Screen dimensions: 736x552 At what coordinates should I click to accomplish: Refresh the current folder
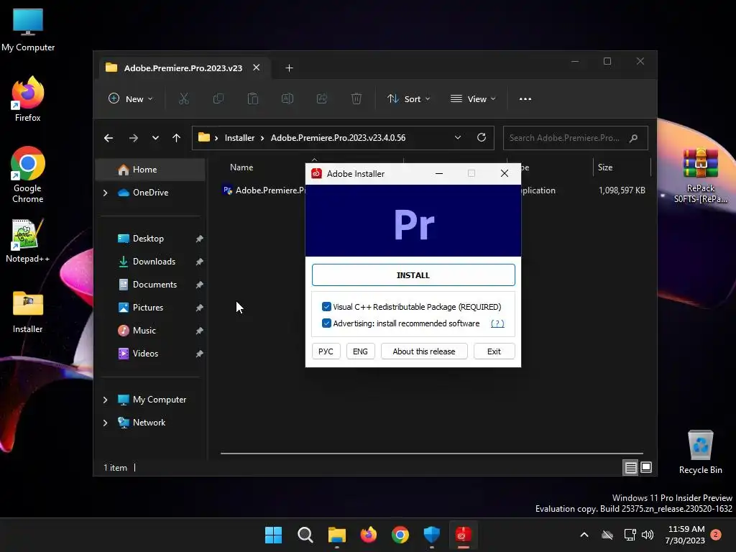point(481,137)
